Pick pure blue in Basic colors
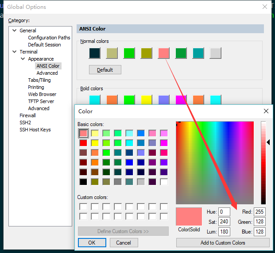The height and width of the screenshot is (253, 275). (129, 162)
